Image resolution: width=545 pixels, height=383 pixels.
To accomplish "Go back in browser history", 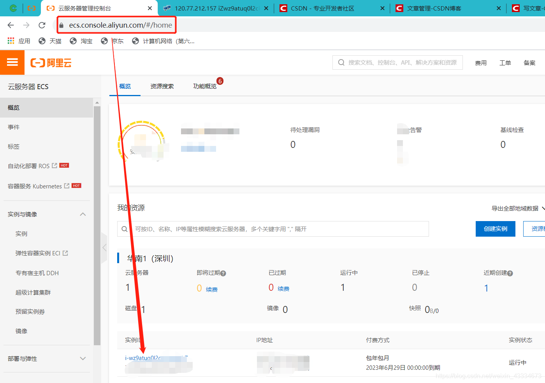I will tap(11, 25).
